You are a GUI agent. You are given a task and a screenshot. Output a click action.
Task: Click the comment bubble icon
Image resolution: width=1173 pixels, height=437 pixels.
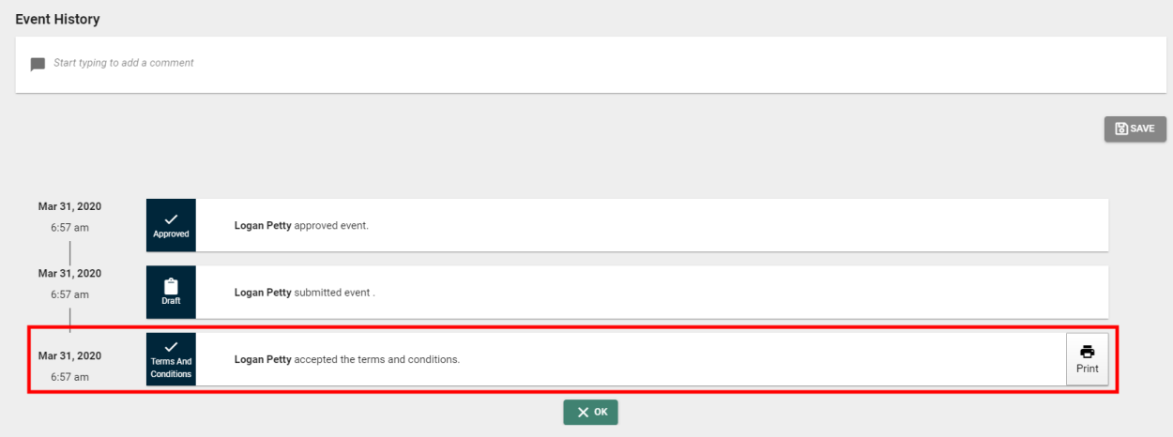38,65
